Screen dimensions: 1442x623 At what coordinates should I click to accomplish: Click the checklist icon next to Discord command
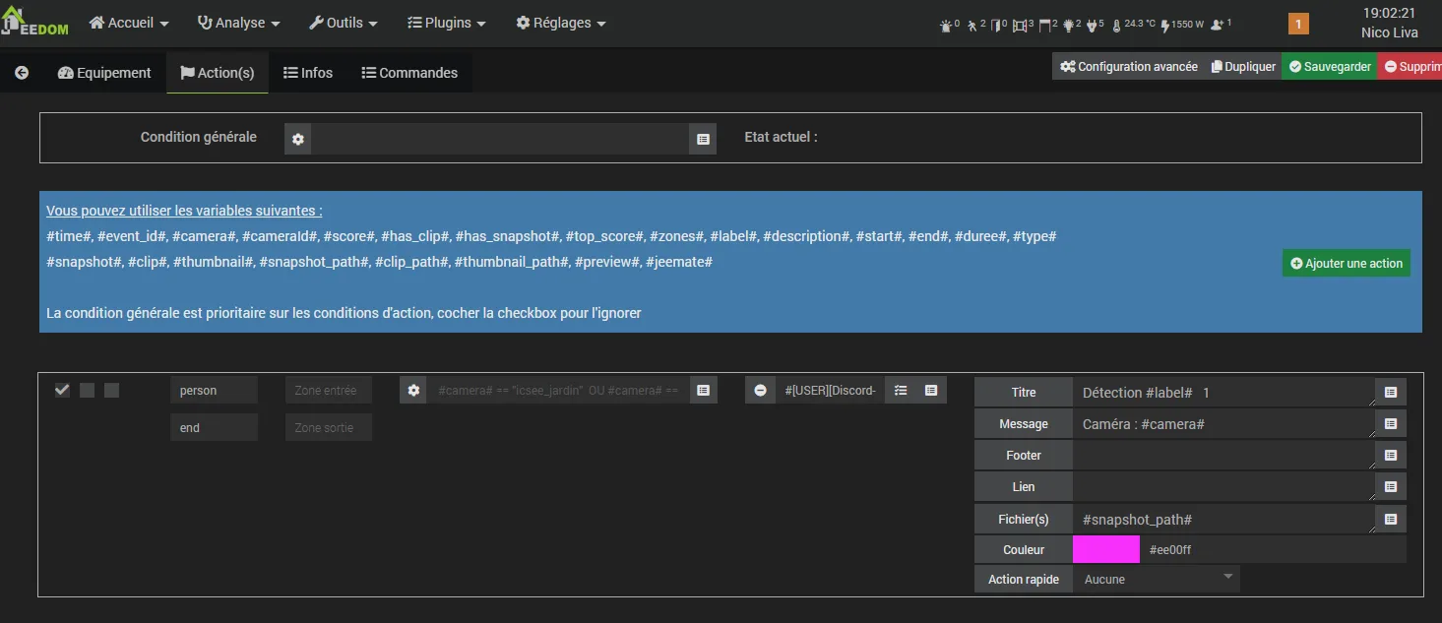click(900, 391)
